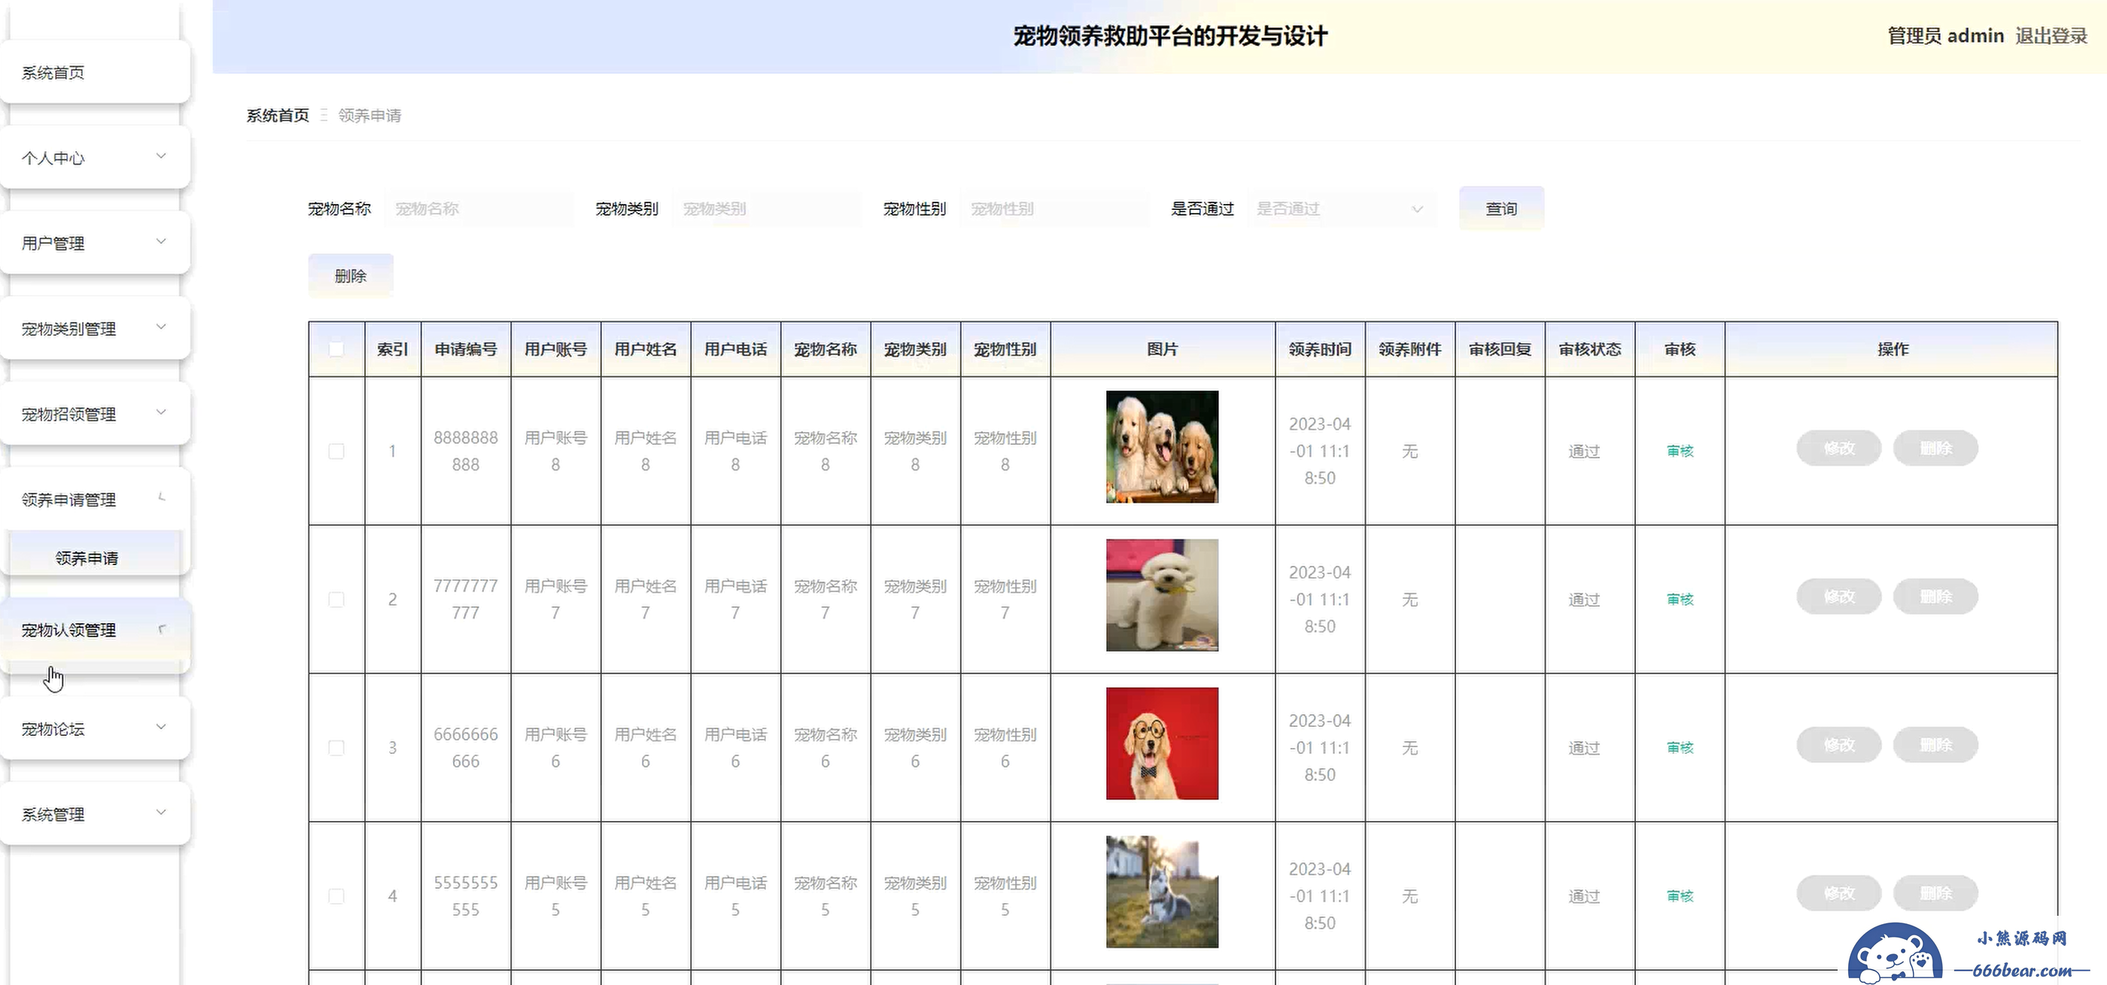
Task: Check the checkbox for row 5555555555
Action: 336,895
